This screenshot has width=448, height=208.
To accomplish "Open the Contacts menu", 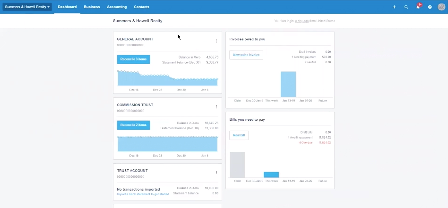I will 141,7.
